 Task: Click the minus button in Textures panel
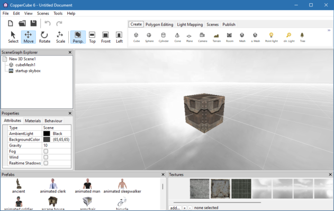click(x=190, y=208)
